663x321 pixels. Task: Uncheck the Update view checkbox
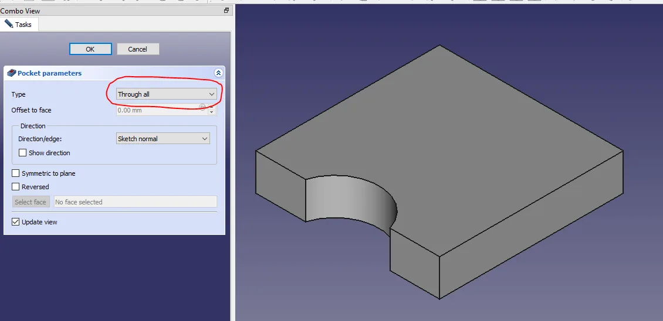click(16, 222)
